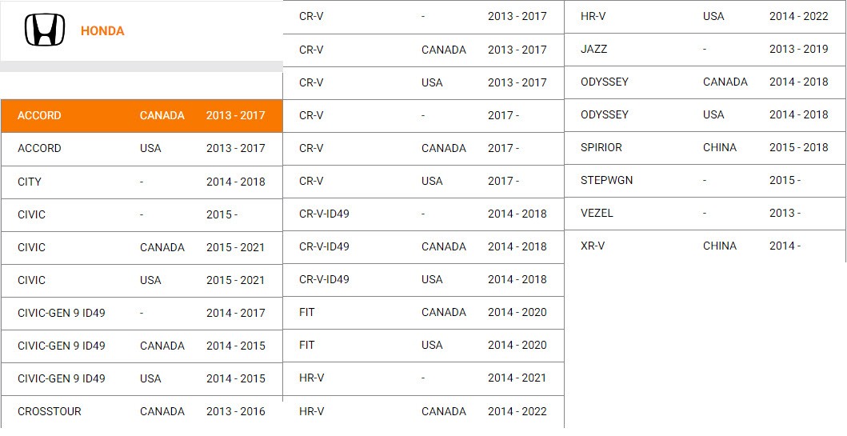Viewport: 847px width, 436px height.
Task: Click the Honda logo icon
Action: [45, 30]
